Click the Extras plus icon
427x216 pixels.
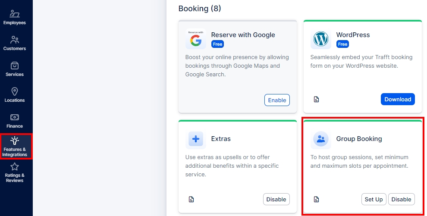pyautogui.click(x=196, y=139)
